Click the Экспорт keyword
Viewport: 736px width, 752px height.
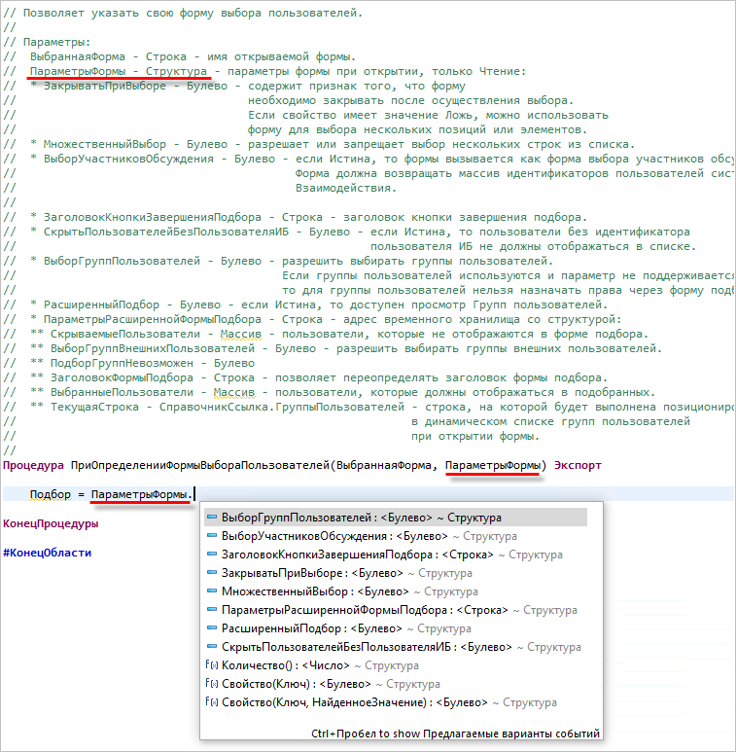point(578,466)
